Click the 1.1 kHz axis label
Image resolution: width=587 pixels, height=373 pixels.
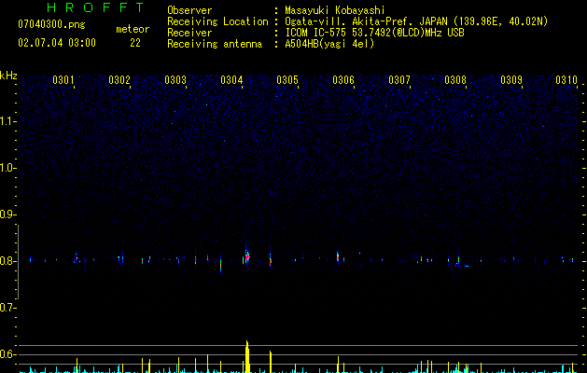pos(7,121)
